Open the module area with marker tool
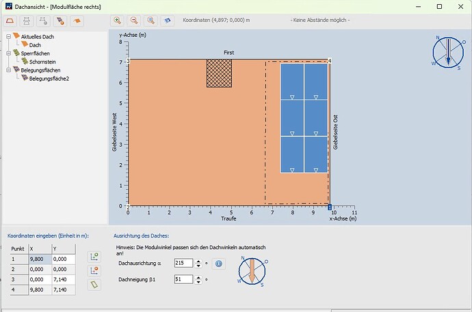Screen dimensions: 472x312 pos(60,21)
